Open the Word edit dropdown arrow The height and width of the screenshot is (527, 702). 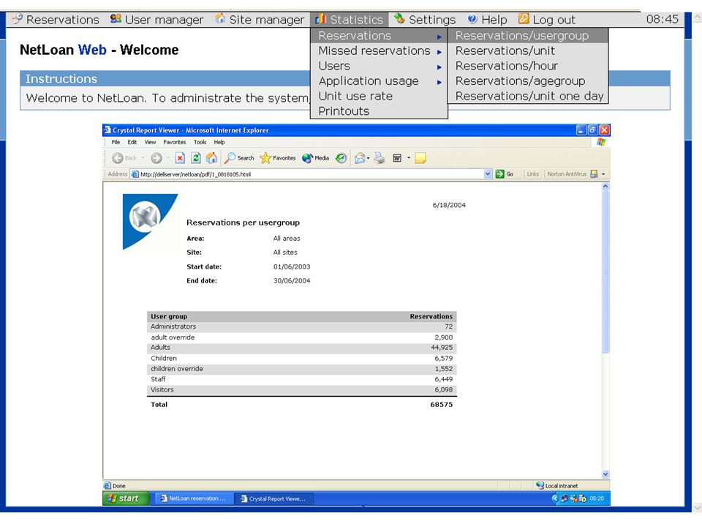click(409, 158)
